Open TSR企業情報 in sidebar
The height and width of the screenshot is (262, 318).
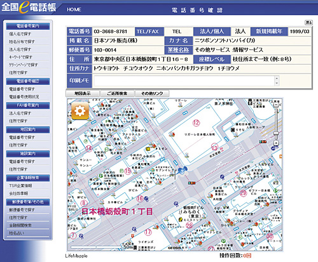click(20, 186)
